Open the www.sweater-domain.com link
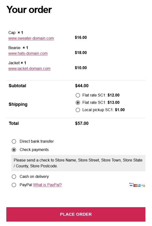The height and width of the screenshot is (226, 152). point(31,38)
